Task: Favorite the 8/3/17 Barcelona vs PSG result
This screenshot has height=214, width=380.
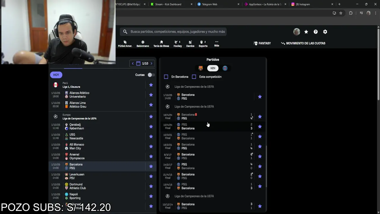Action: click(x=260, y=156)
